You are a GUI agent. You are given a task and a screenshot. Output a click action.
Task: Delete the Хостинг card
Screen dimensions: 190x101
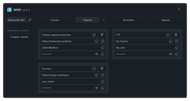tap(102, 69)
